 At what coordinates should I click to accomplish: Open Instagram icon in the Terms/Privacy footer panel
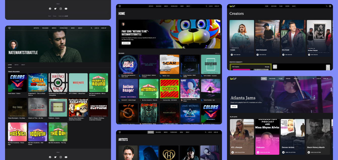61,9
